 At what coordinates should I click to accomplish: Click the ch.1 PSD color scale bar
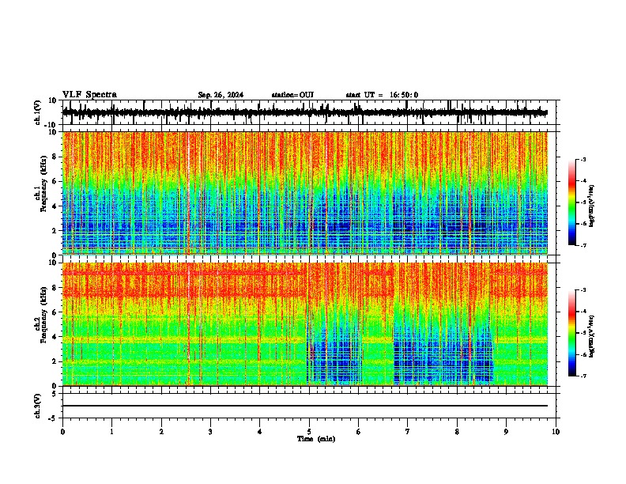(x=571, y=202)
